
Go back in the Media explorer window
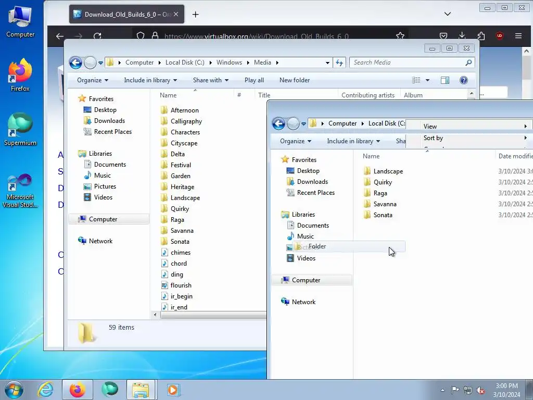75,63
